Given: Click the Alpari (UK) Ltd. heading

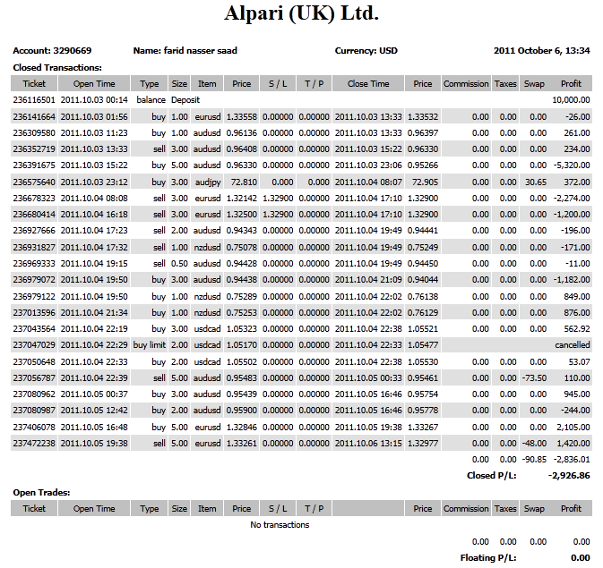Looking at the screenshot, I should point(301,13).
